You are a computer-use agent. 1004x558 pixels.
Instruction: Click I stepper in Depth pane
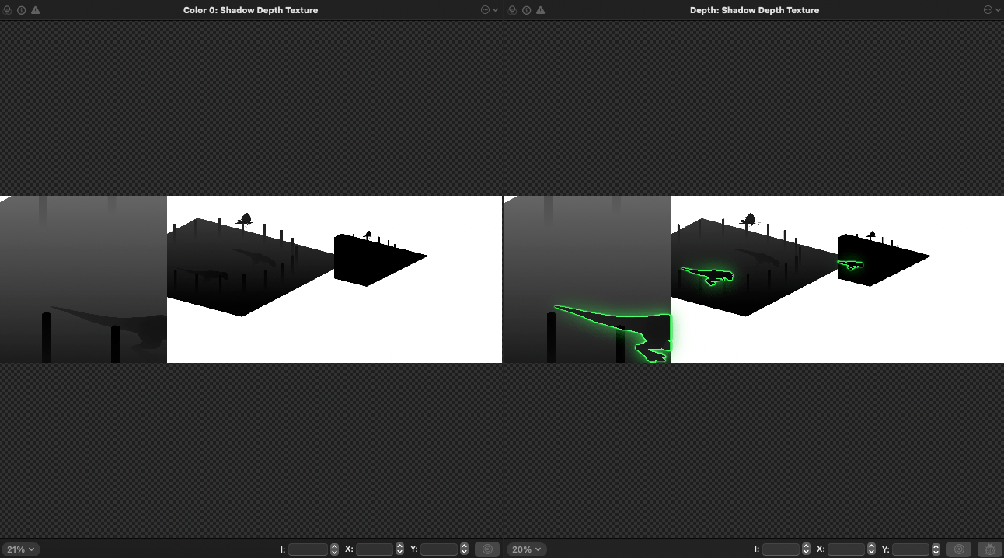(x=806, y=549)
